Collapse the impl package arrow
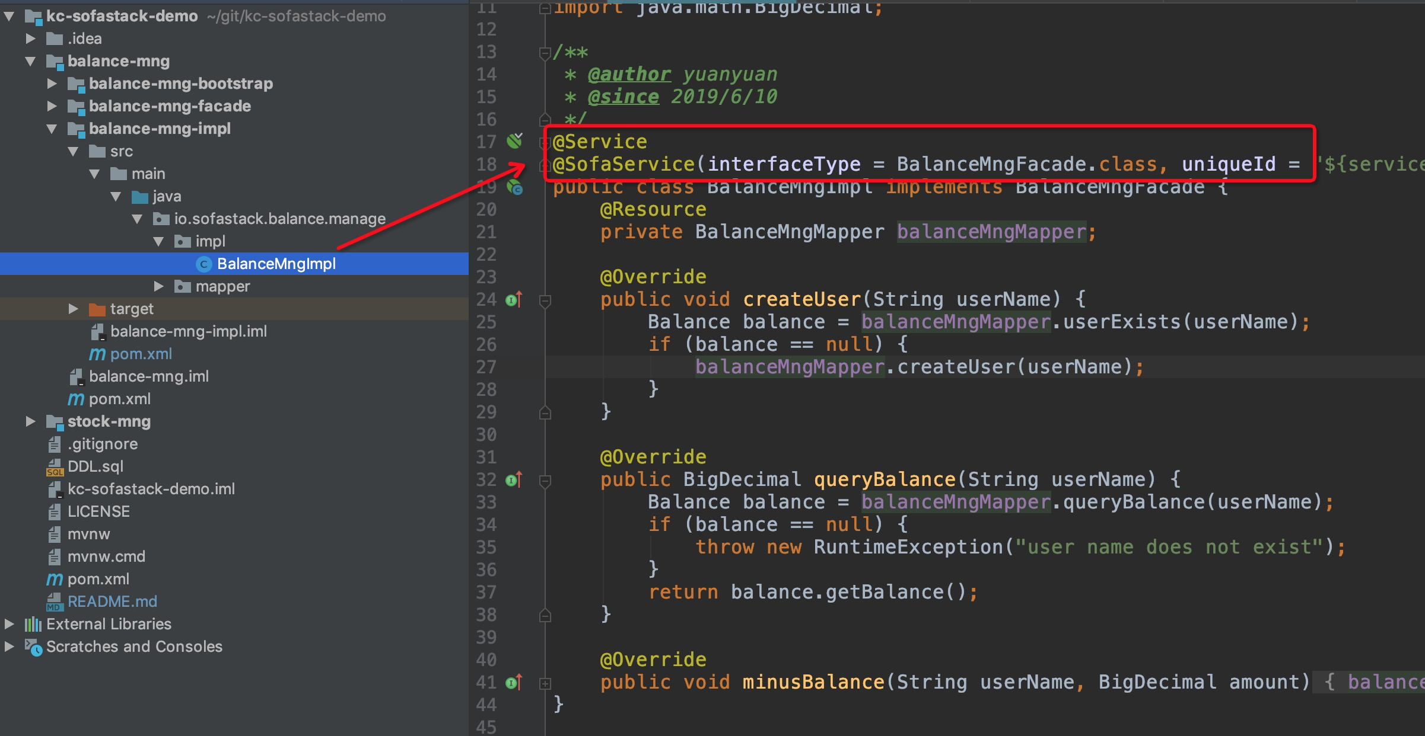The height and width of the screenshot is (736, 1425). click(158, 241)
